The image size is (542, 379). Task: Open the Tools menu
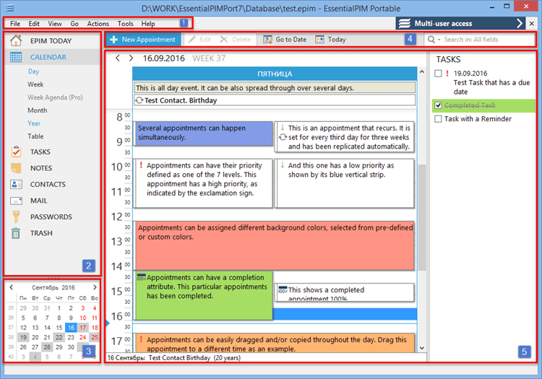pos(126,24)
